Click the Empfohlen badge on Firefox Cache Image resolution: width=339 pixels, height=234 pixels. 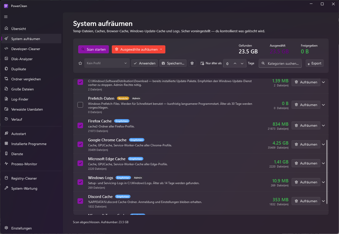pyautogui.click(x=122, y=121)
